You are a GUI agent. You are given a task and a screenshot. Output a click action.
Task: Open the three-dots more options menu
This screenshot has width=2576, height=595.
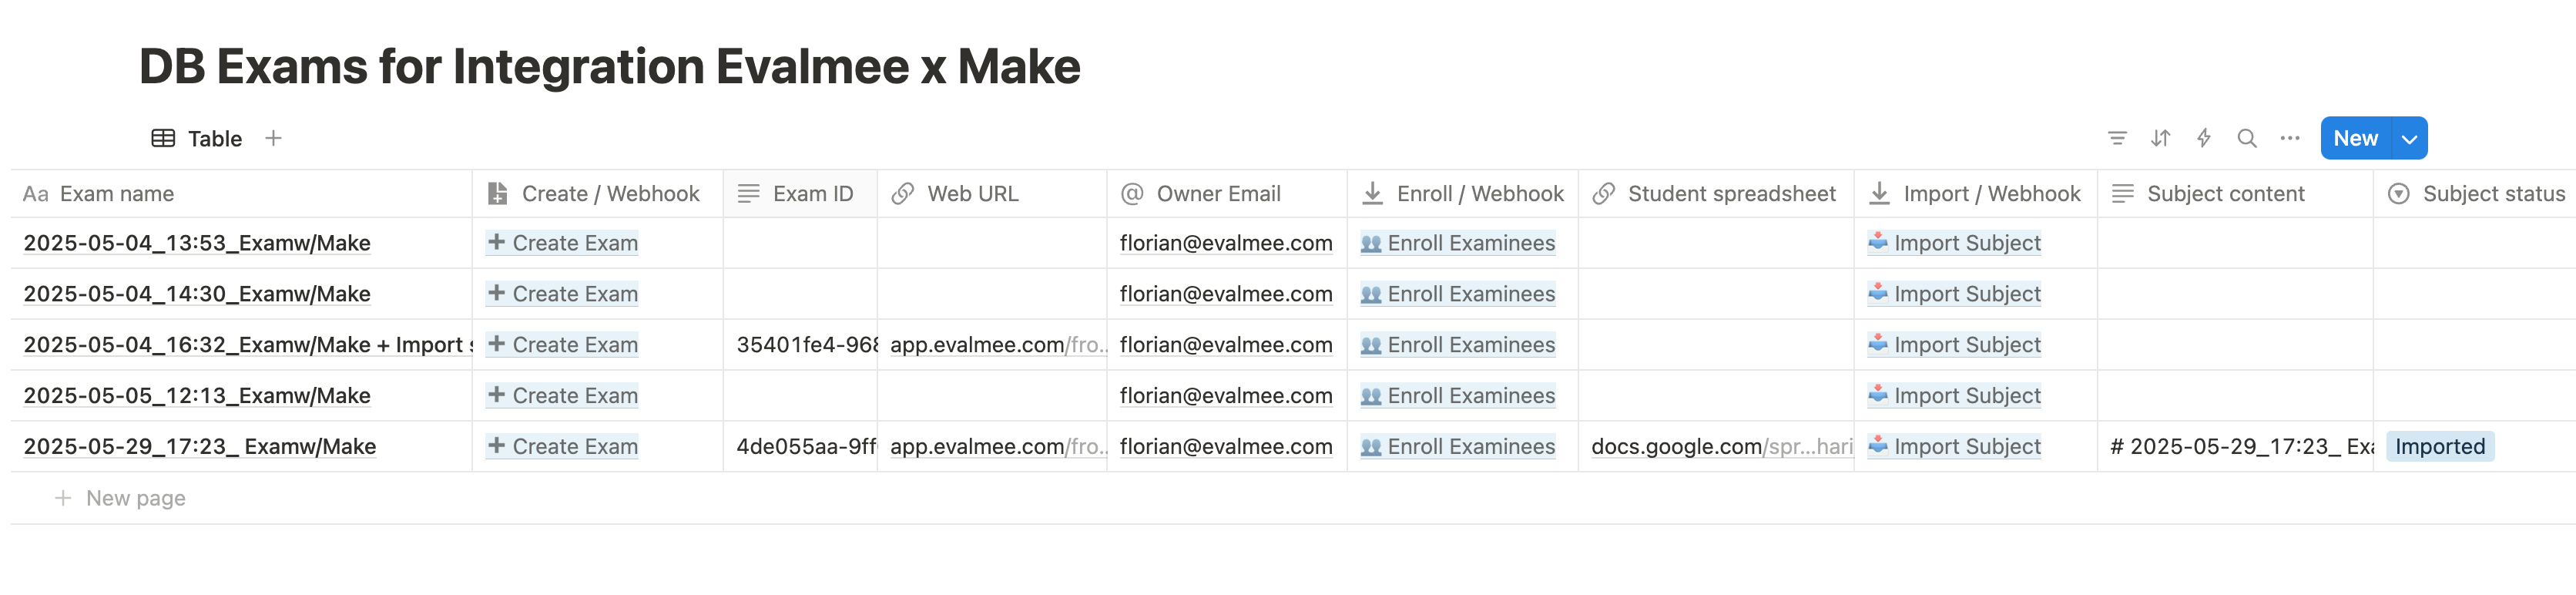click(x=2289, y=138)
